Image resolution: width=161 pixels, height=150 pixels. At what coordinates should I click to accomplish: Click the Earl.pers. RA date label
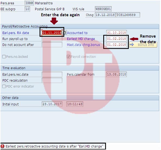[x=16, y=33]
